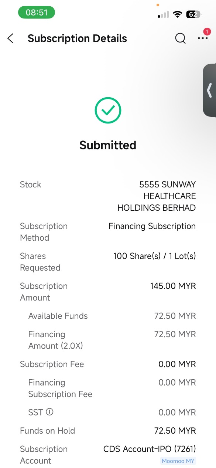Select the 145.00 MYR subscription amount
The image size is (216, 468).
point(173,286)
